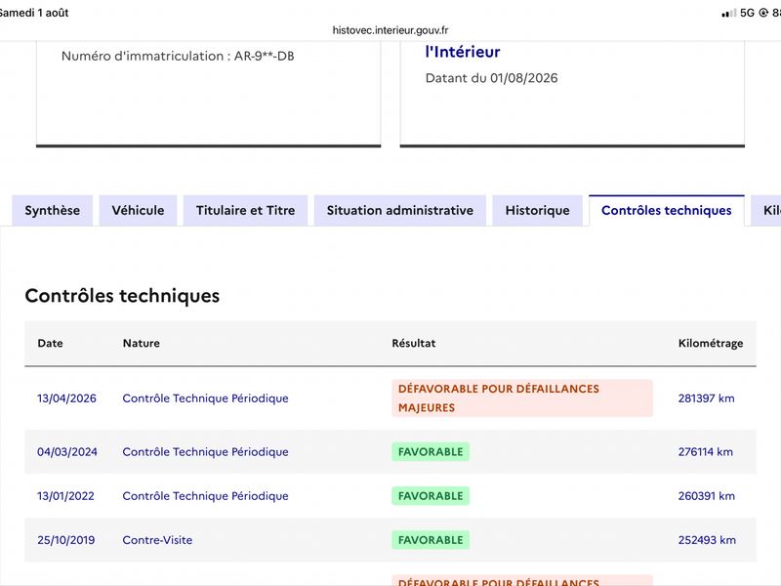Select the Situation administrative tab

pyautogui.click(x=400, y=210)
